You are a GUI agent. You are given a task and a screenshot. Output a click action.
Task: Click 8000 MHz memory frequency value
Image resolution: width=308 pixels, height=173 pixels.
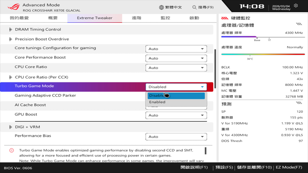(294, 85)
